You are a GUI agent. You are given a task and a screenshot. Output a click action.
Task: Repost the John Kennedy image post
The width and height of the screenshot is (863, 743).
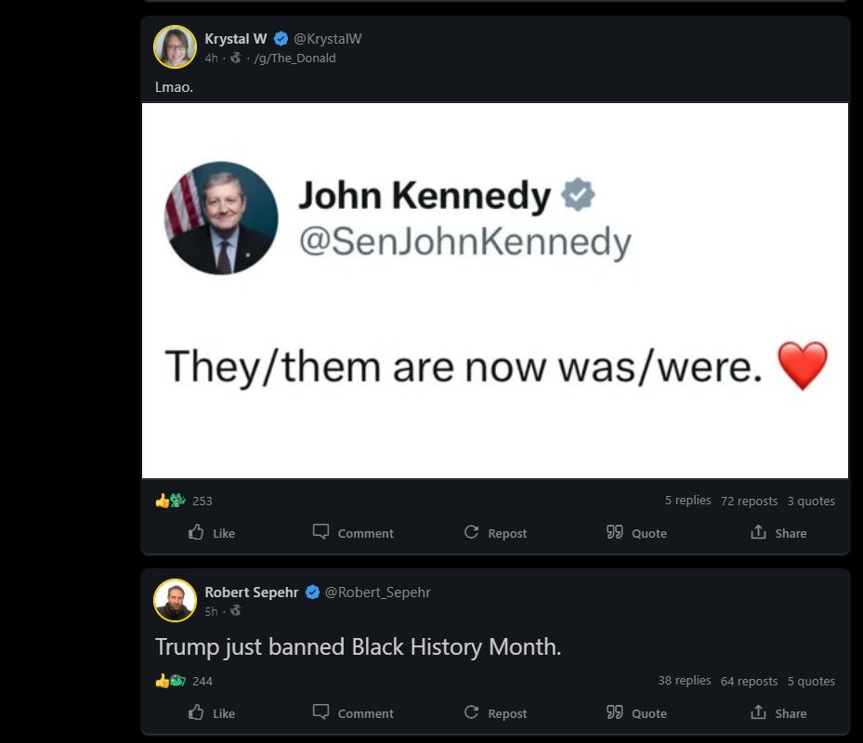(495, 533)
